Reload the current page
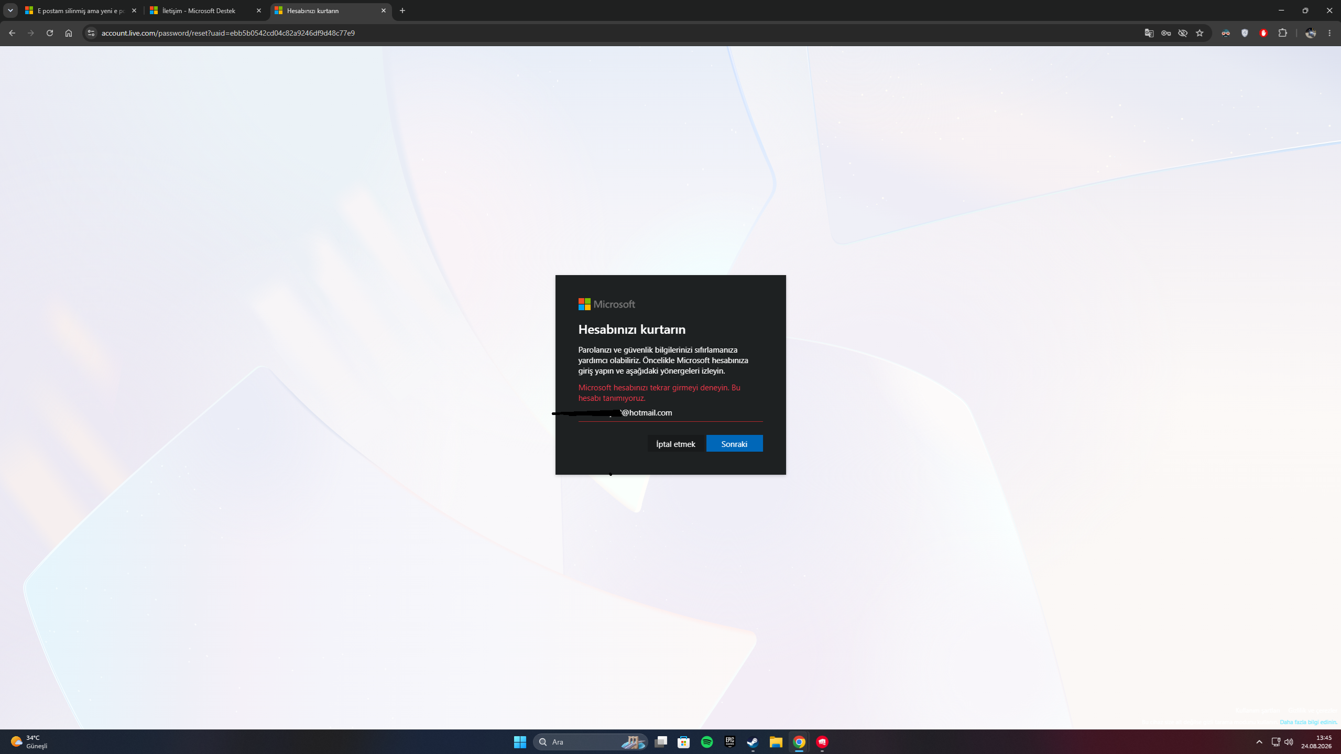1341x754 pixels. click(x=49, y=33)
